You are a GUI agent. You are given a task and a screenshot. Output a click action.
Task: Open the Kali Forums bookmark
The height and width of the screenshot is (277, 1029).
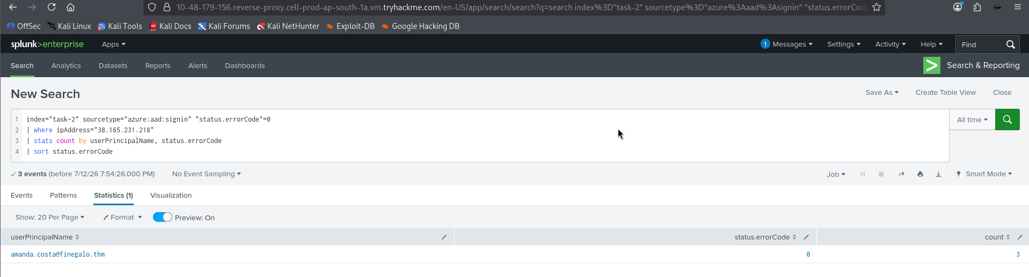(x=224, y=26)
